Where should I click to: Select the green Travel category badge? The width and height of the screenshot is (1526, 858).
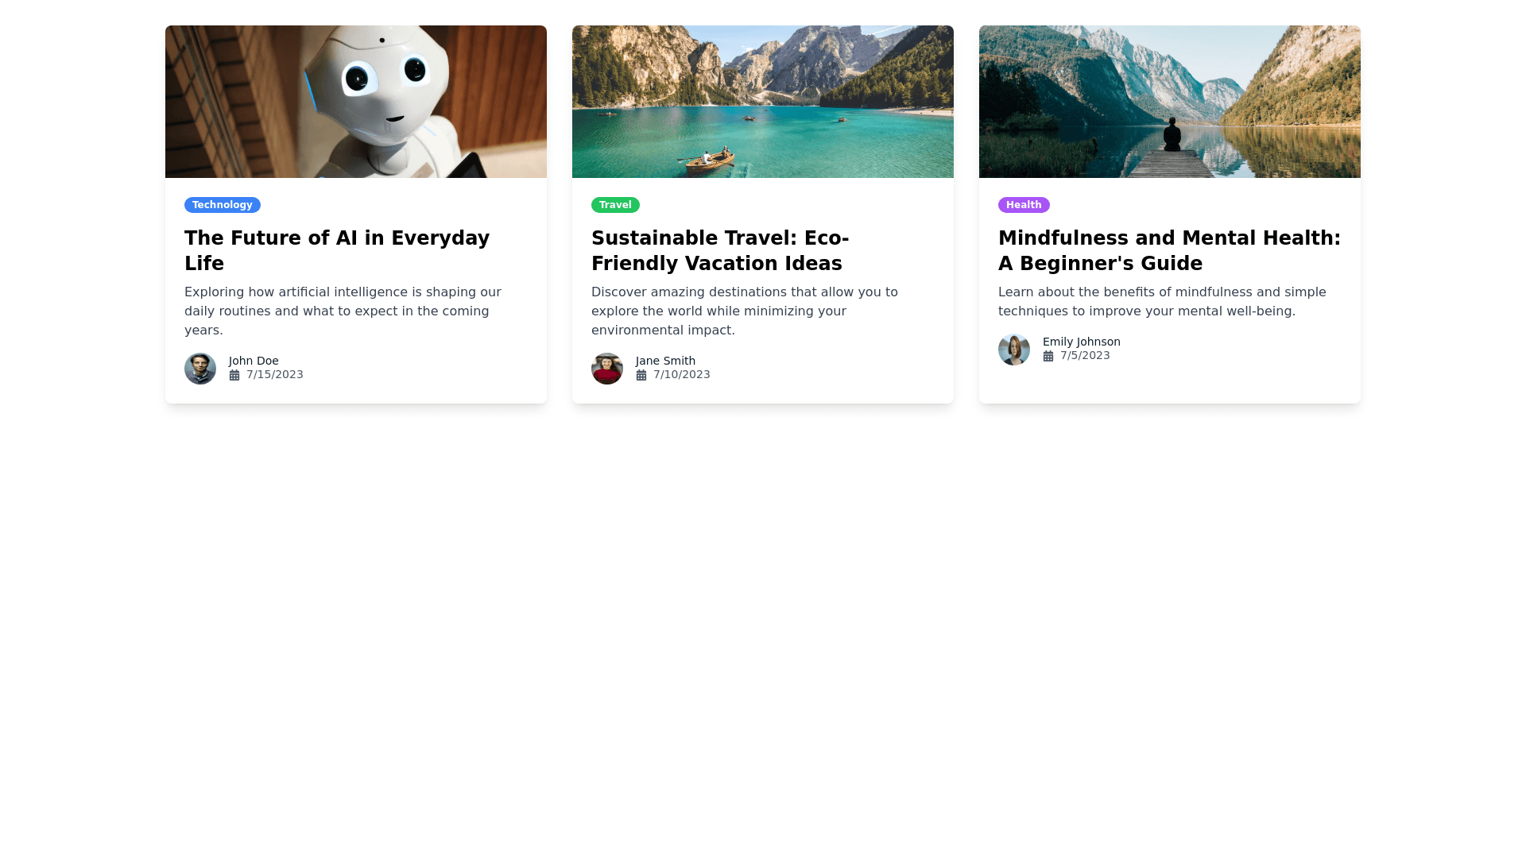[x=615, y=205]
